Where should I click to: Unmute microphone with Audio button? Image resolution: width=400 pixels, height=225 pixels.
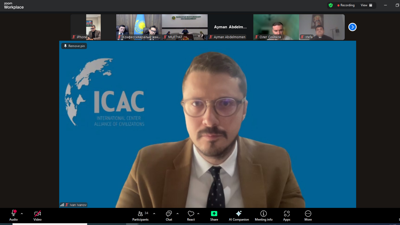click(x=13, y=216)
